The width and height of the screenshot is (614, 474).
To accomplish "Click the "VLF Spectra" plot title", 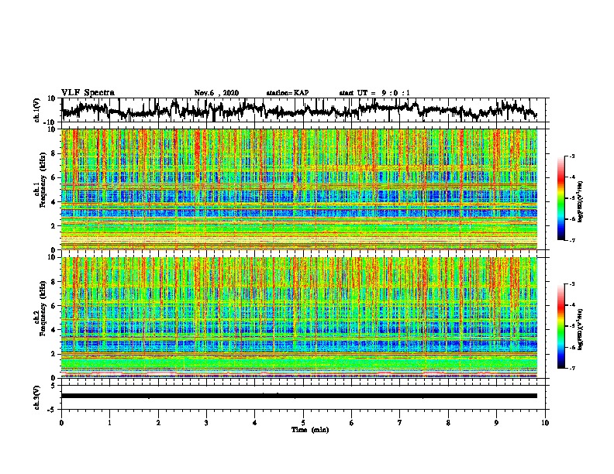I will (88, 93).
